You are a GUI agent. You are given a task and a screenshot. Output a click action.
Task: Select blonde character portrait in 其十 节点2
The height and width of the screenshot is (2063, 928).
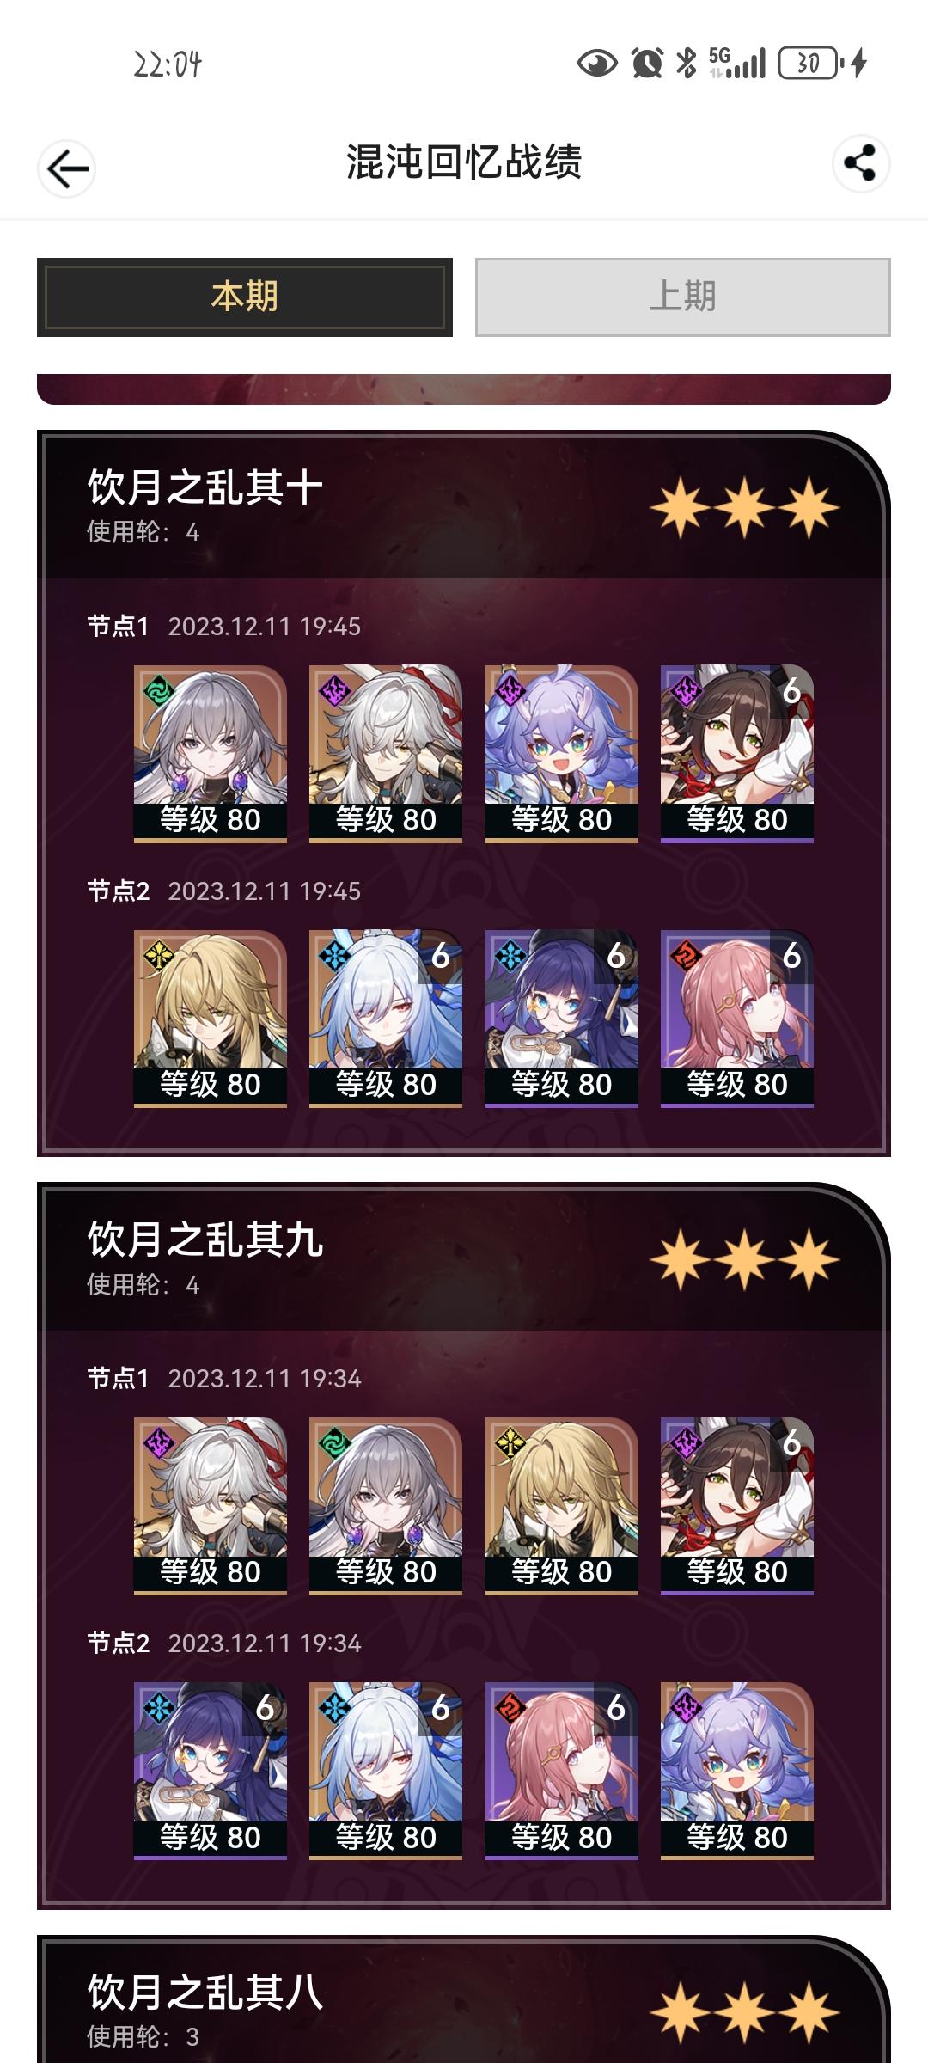211,1019
